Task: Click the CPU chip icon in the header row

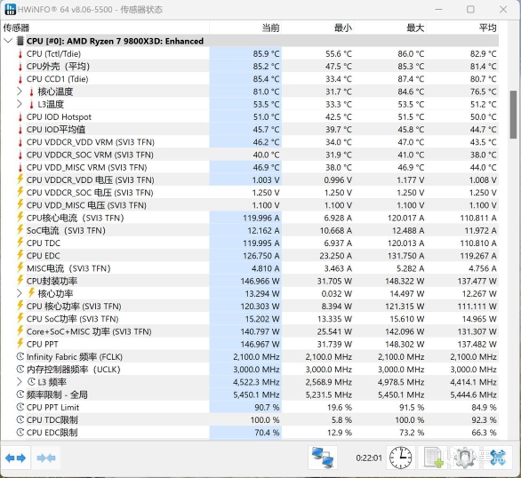Action: click(20, 41)
